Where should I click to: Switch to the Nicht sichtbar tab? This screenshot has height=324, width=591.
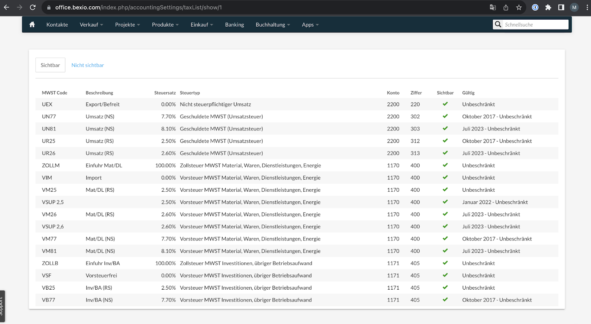pos(88,65)
